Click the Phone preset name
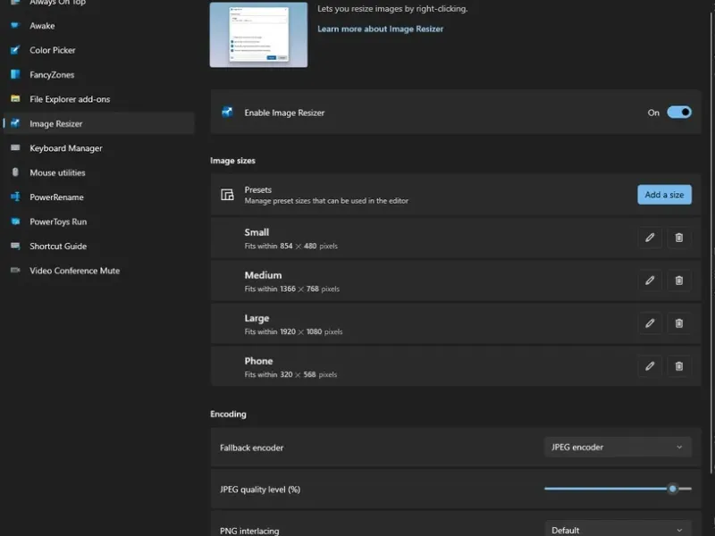The image size is (715, 536). [258, 361]
